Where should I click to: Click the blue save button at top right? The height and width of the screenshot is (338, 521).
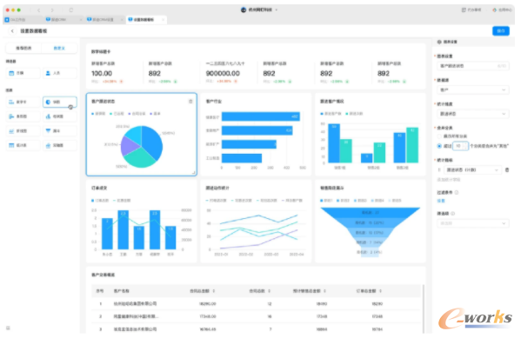(x=501, y=31)
